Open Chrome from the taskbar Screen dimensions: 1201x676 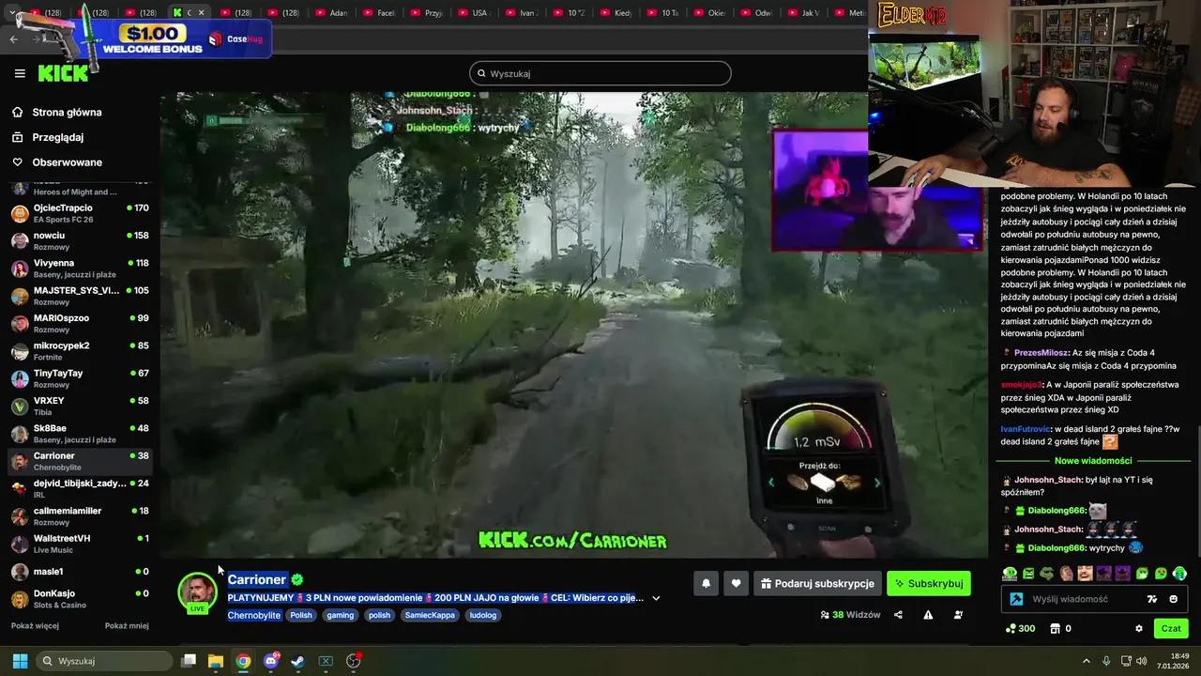243,661
